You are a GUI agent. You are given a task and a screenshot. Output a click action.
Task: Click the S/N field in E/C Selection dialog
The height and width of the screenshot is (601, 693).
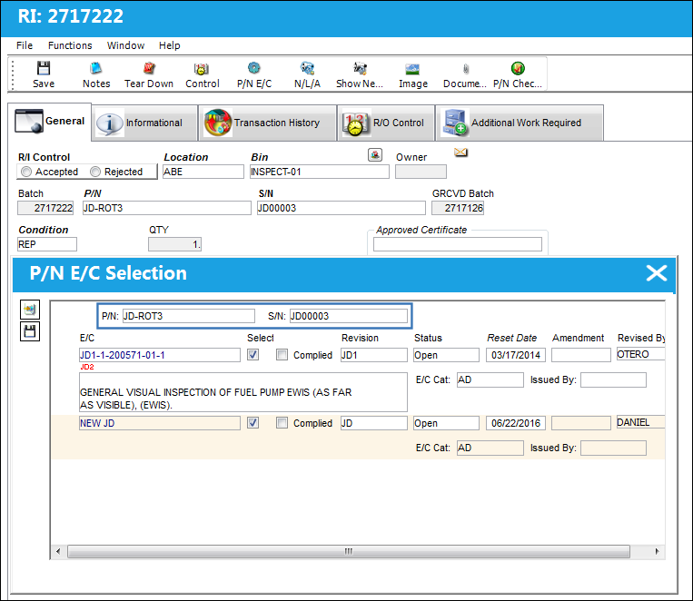pyautogui.click(x=349, y=316)
